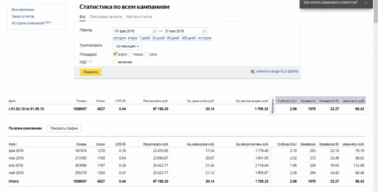Click the НДС help question icon
The height and width of the screenshot is (192, 378).
click(90, 62)
